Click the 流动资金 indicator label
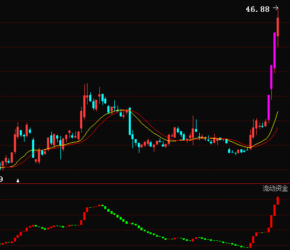The height and width of the screenshot is (250, 290). [275, 188]
